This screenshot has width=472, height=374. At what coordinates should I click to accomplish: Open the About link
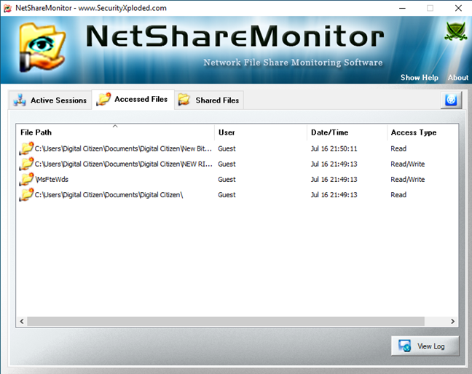(x=458, y=78)
